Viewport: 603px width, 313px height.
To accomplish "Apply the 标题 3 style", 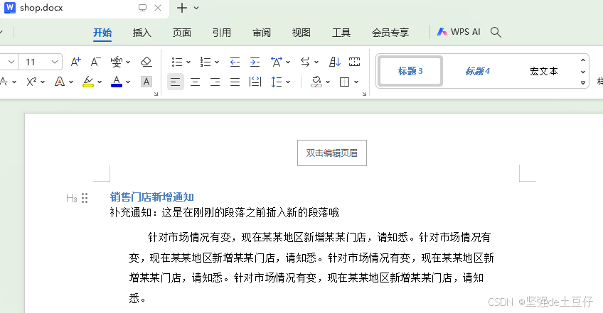I will tap(410, 71).
